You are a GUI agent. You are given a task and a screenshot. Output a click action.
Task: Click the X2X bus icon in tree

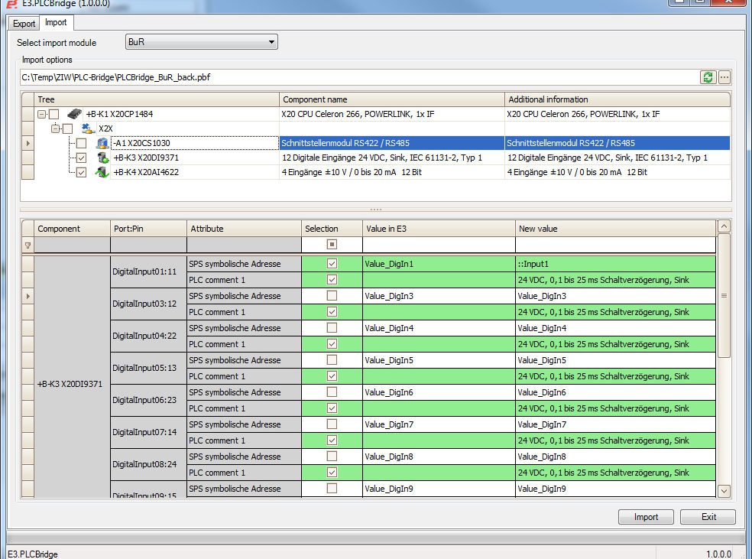pyautogui.click(x=88, y=128)
